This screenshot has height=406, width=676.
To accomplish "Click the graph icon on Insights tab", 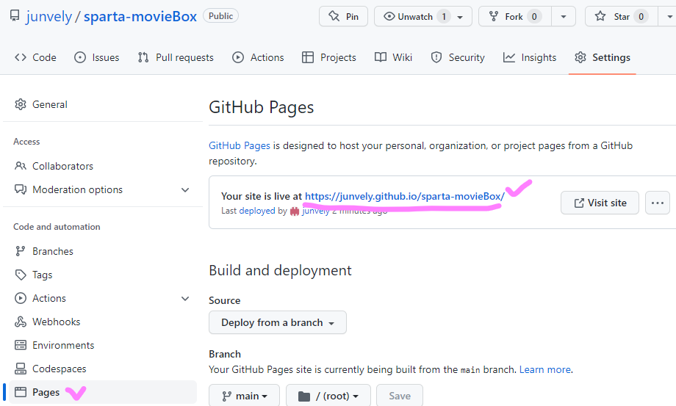I will coord(509,57).
